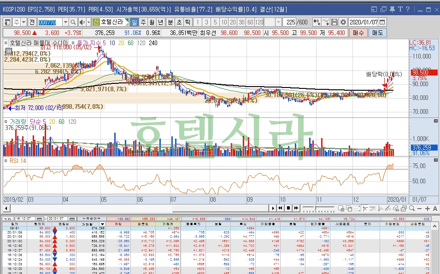The image size is (440, 274).
Task: Select the 120 interval button
Action: [x=259, y=22]
